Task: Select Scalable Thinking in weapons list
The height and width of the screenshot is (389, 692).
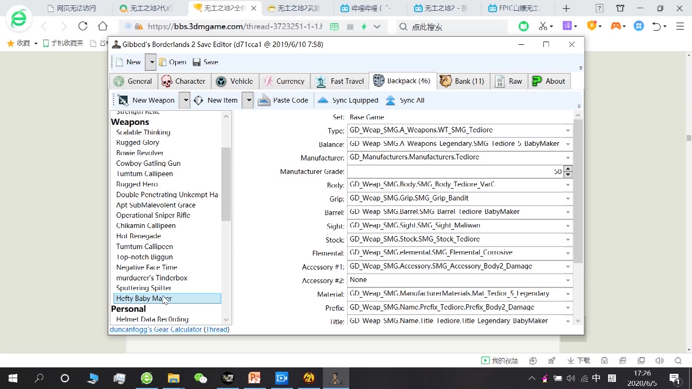Action: [143, 132]
